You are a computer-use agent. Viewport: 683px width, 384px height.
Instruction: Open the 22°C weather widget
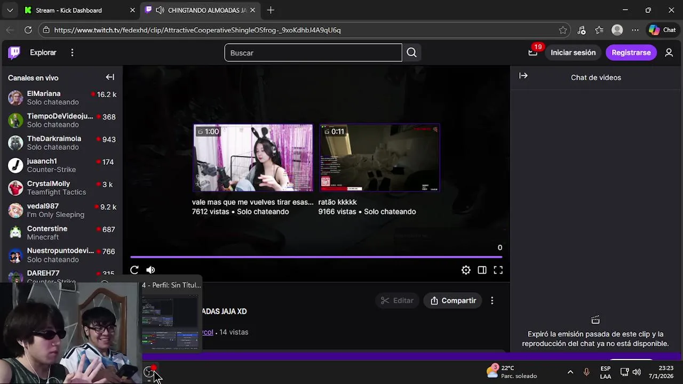point(511,372)
